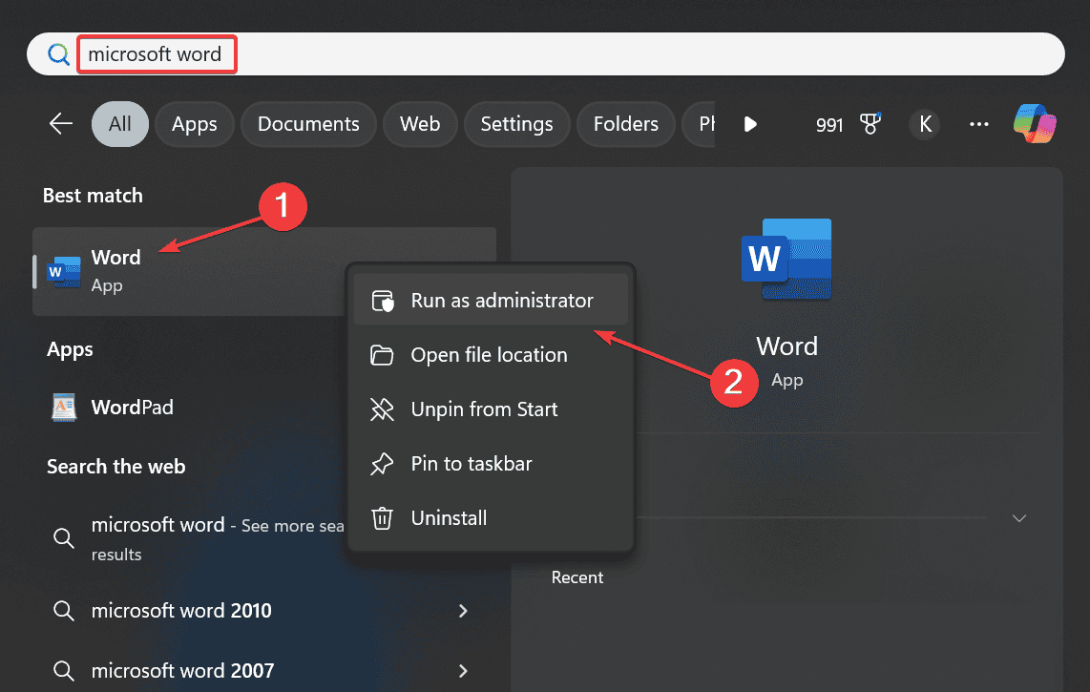
Task: Click the 991 rewards points count
Action: (x=829, y=124)
